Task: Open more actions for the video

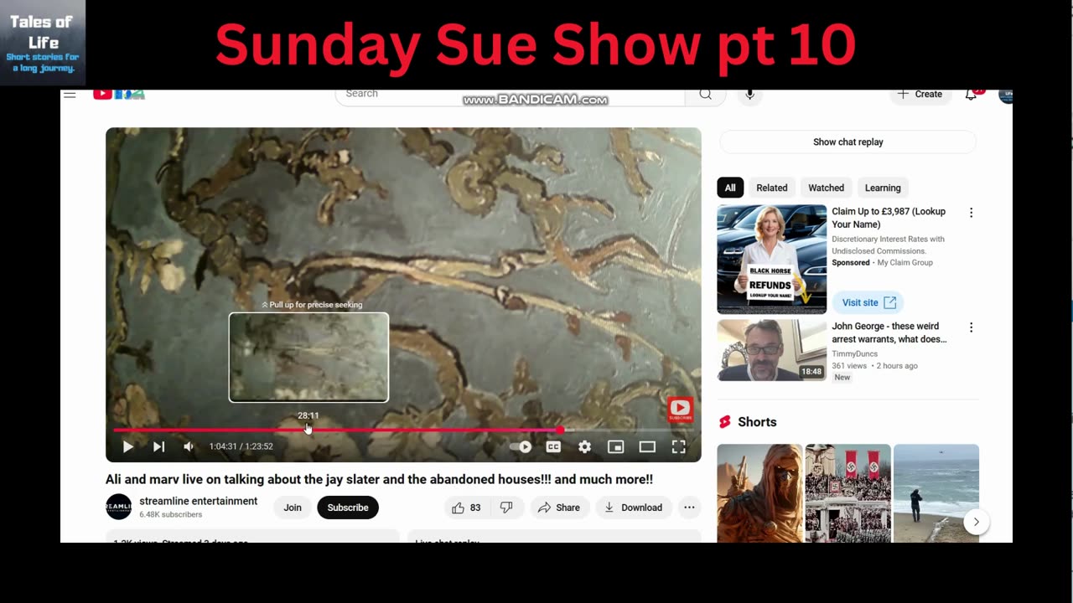Action: [x=689, y=508]
